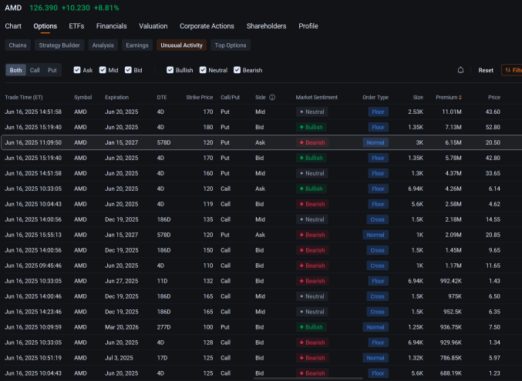Click trade time Jun 16, 2025 15:55:13
This screenshot has height=381, width=522.
pos(33,235)
